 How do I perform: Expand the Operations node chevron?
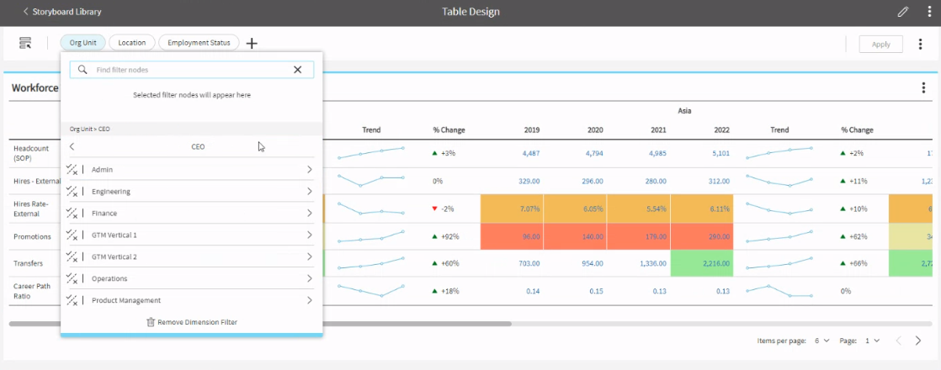[310, 278]
